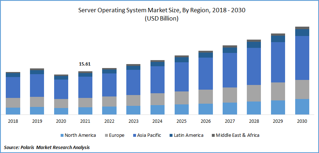The height and width of the screenshot is (153, 319).
Task: Click the 2023 axis label
Action: (134, 121)
